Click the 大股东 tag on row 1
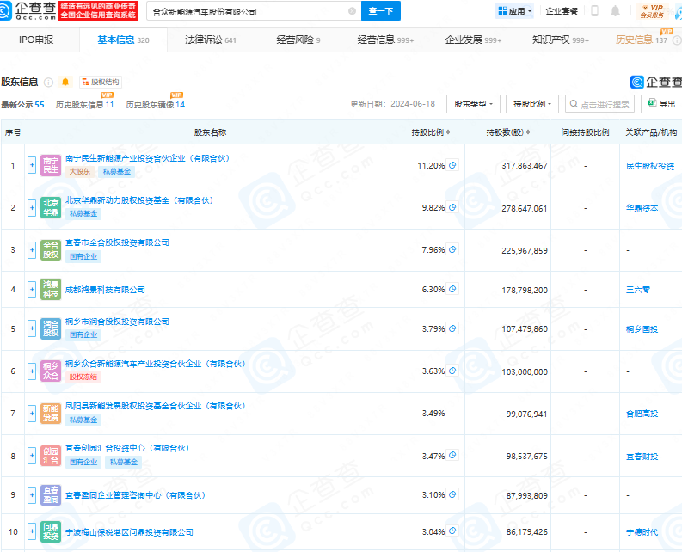The image size is (682, 552). tap(80, 171)
